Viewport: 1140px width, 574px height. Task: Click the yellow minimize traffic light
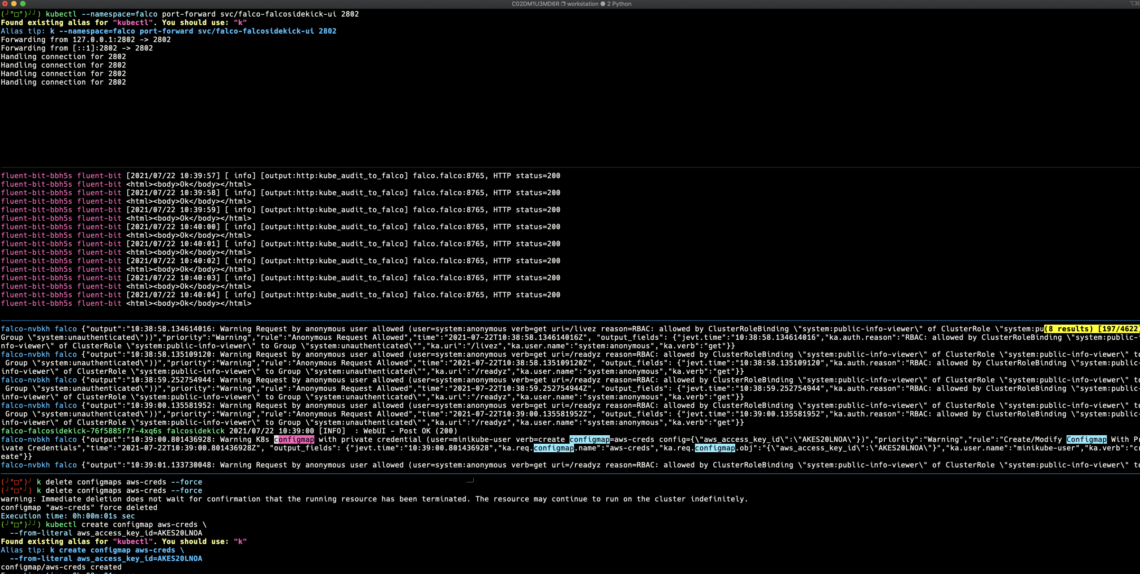[15, 4]
